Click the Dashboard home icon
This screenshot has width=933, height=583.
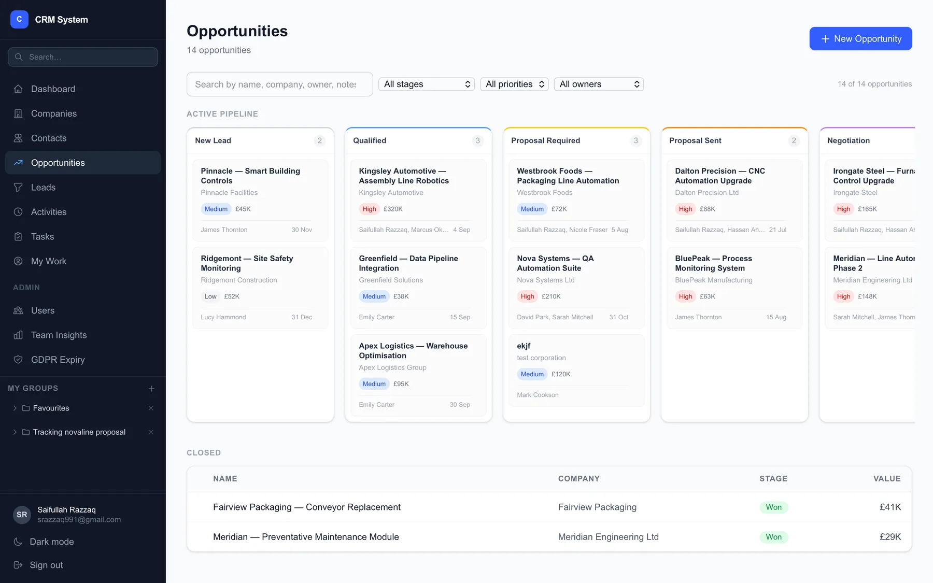pyautogui.click(x=18, y=89)
